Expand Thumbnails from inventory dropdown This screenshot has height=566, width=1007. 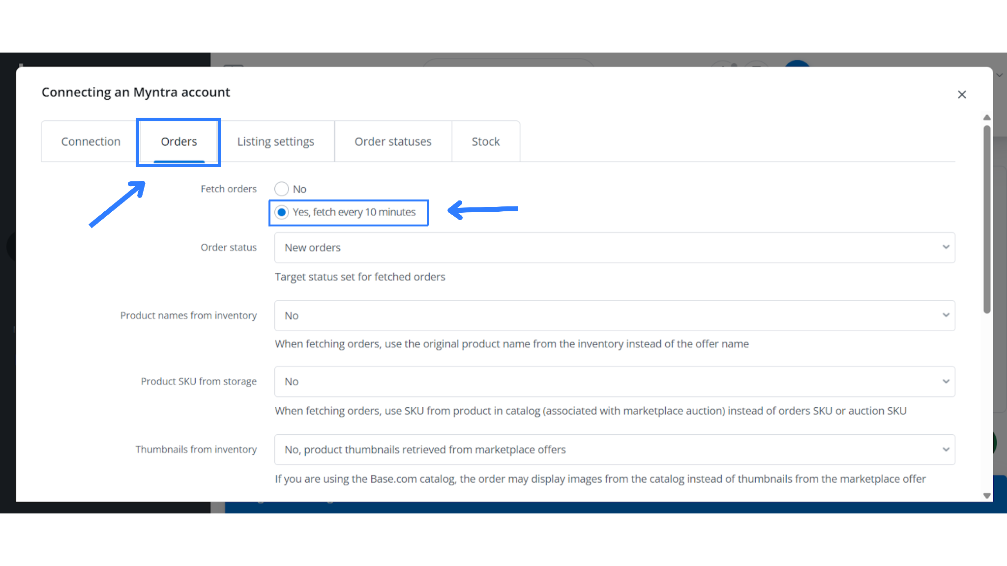pyautogui.click(x=614, y=450)
